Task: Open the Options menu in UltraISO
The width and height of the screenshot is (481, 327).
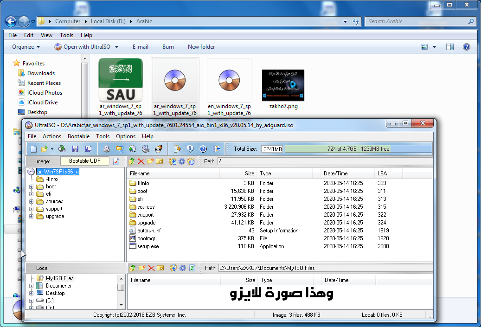Action: tap(125, 136)
